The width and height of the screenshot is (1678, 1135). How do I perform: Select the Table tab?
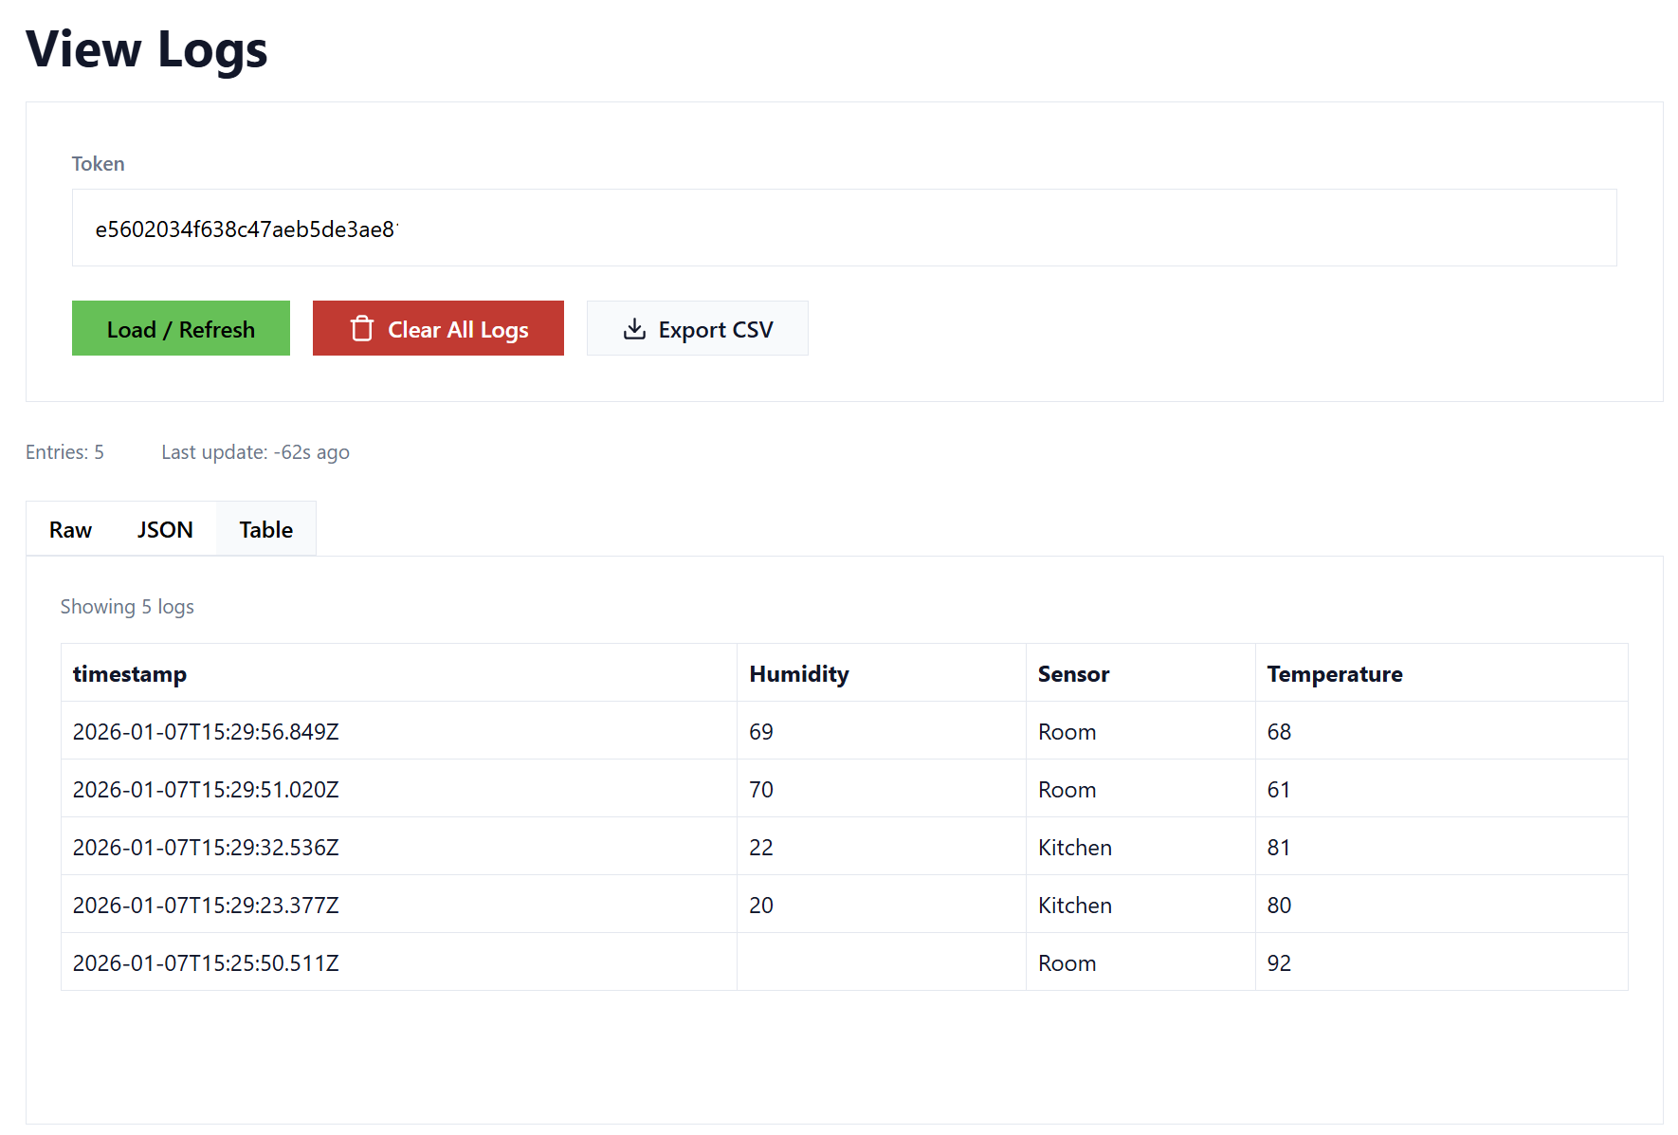265,529
